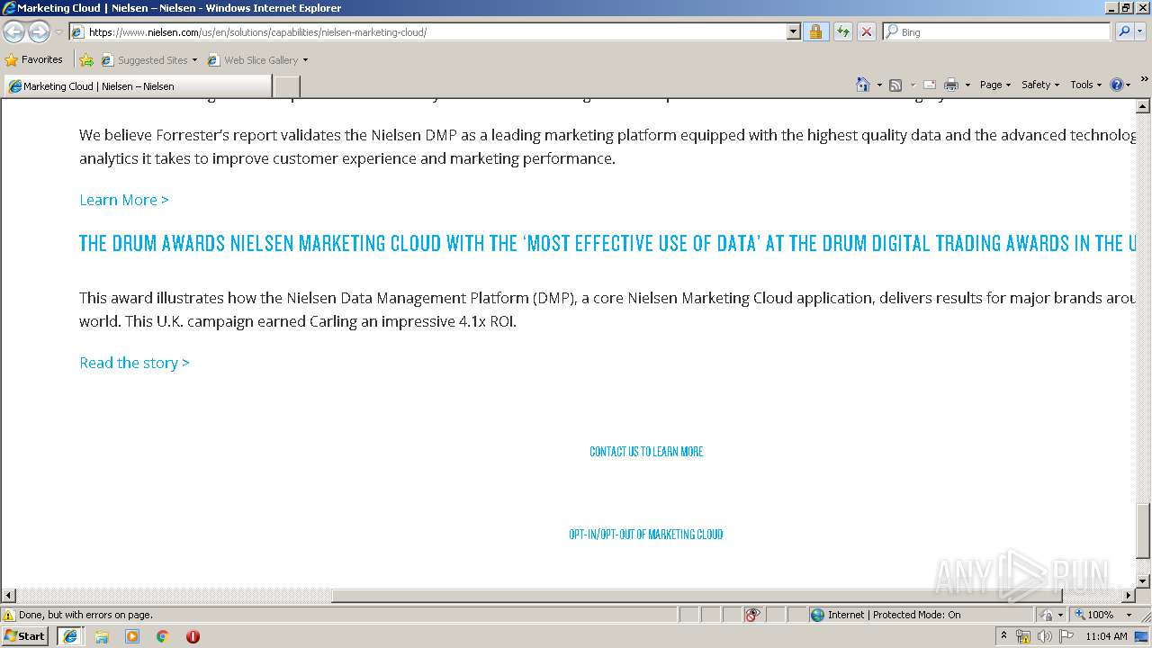
Task: Click the security lock icon
Action: click(815, 32)
